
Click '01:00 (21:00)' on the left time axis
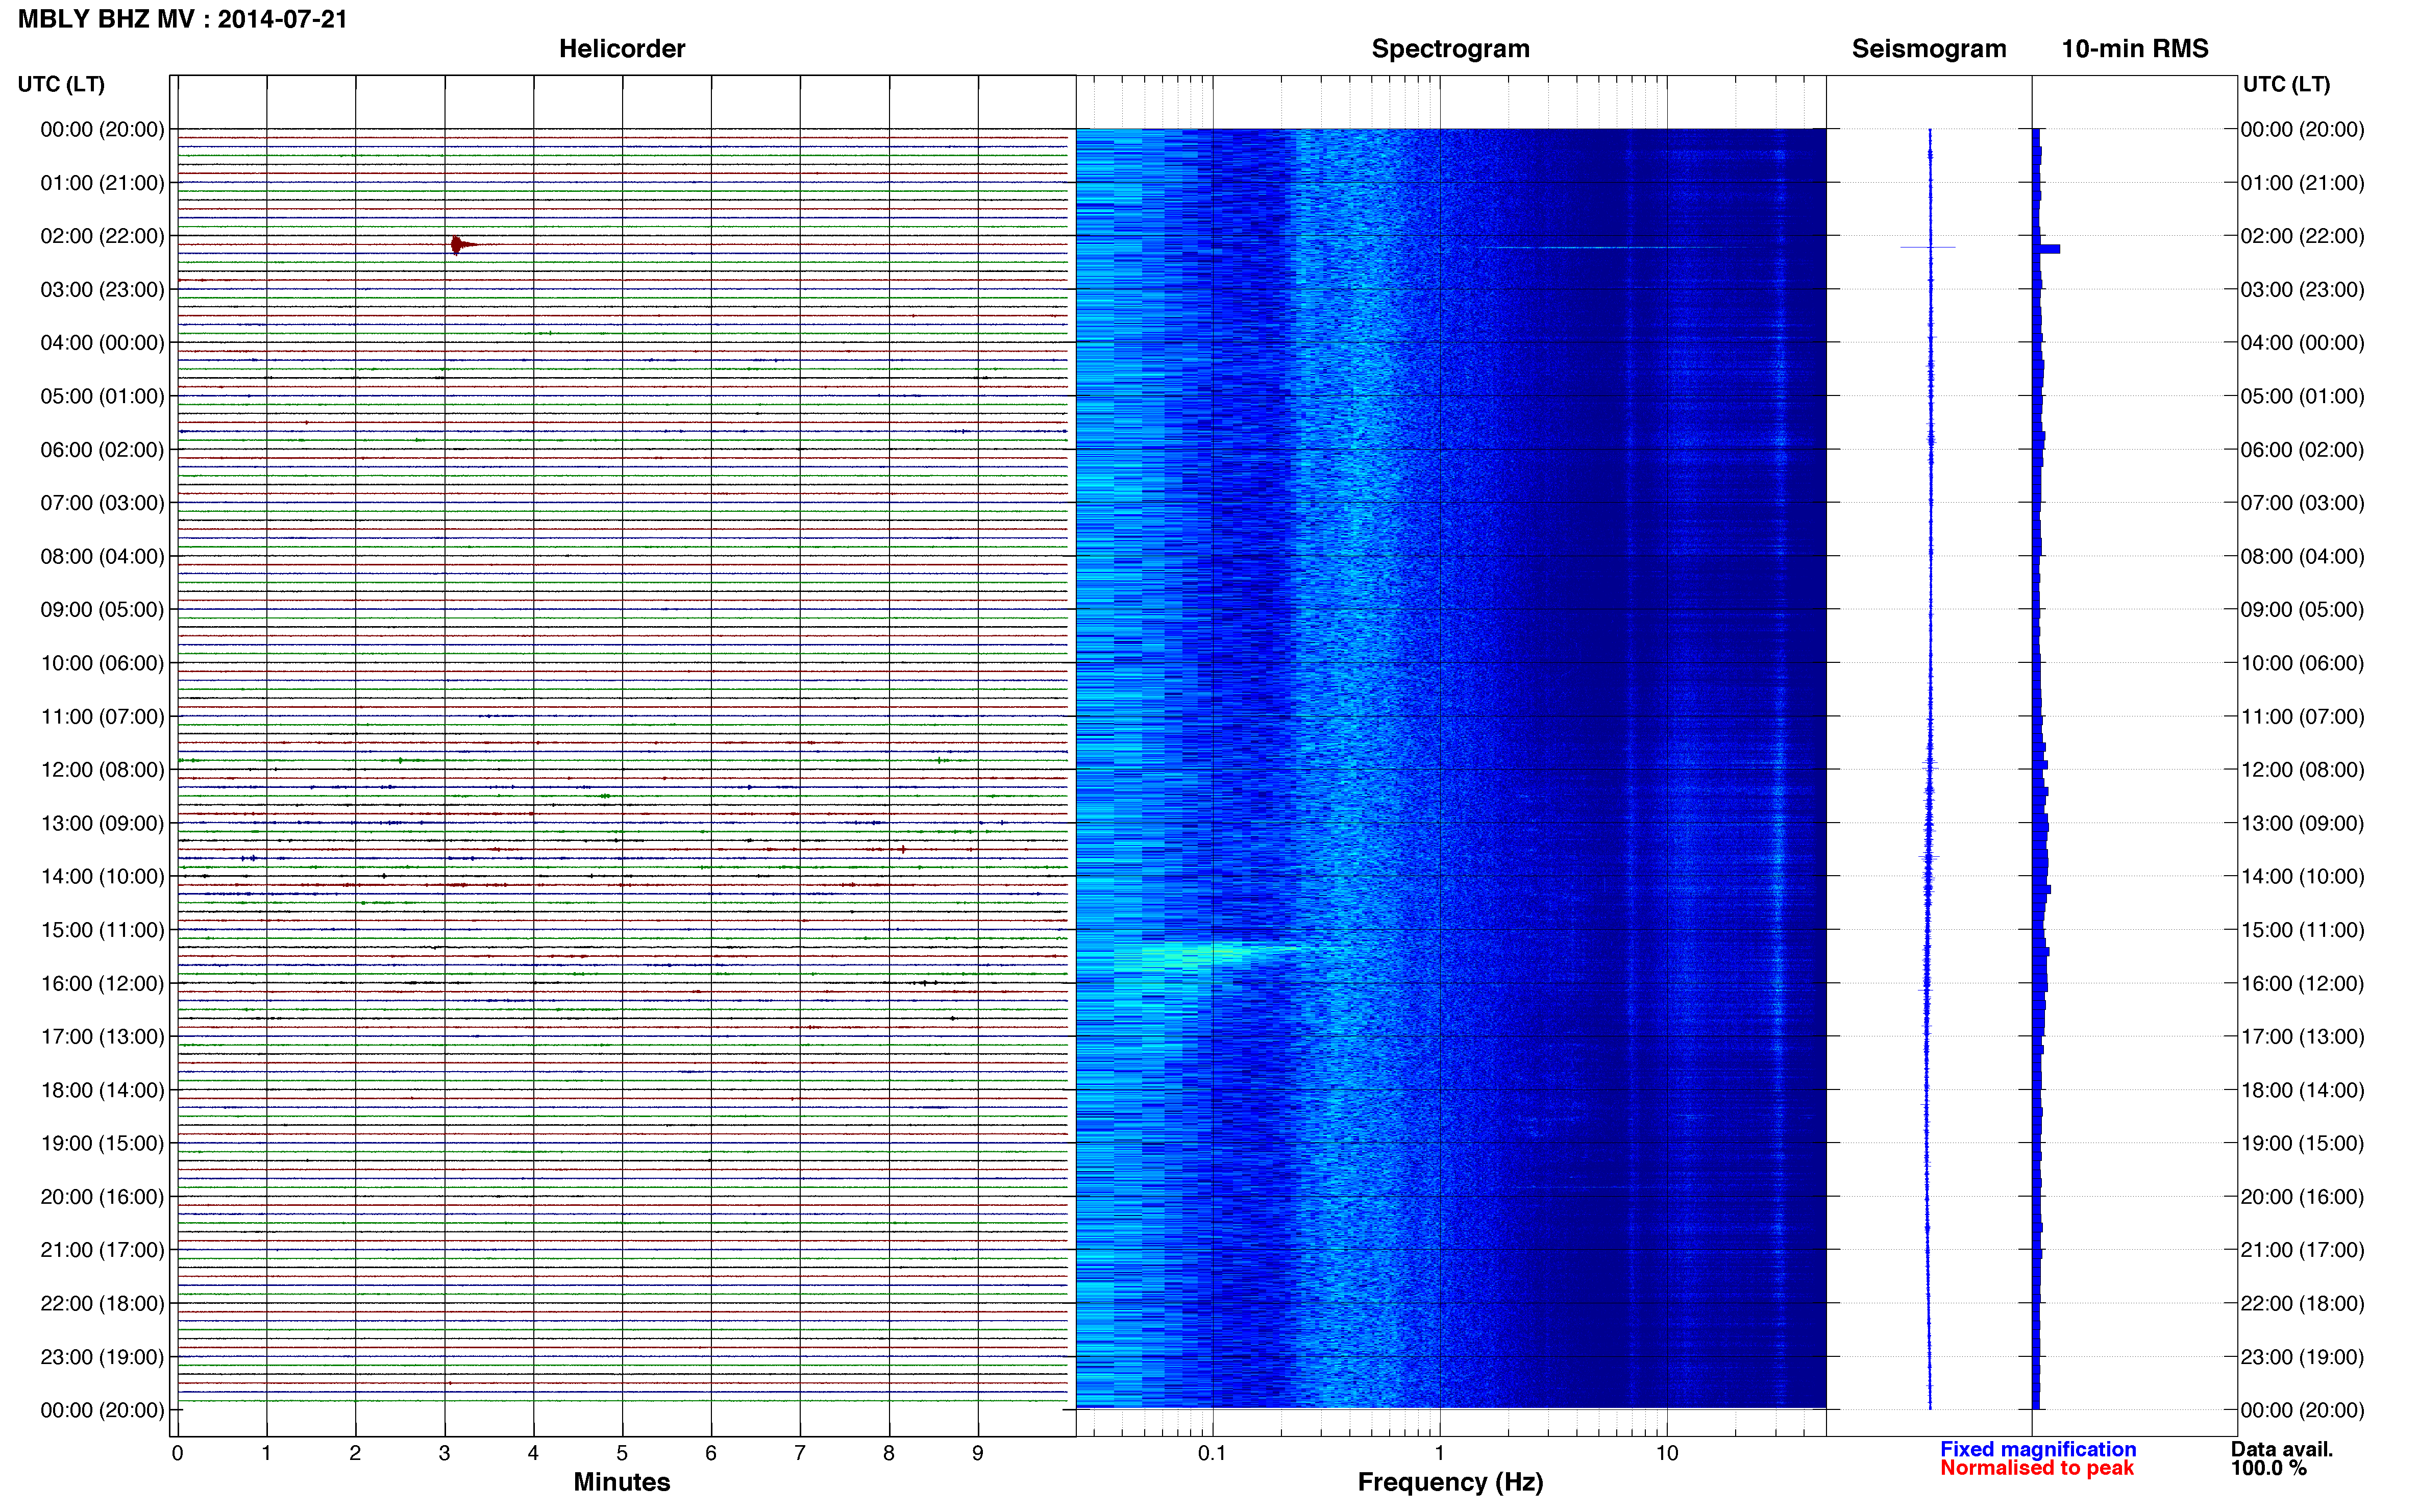point(102,183)
